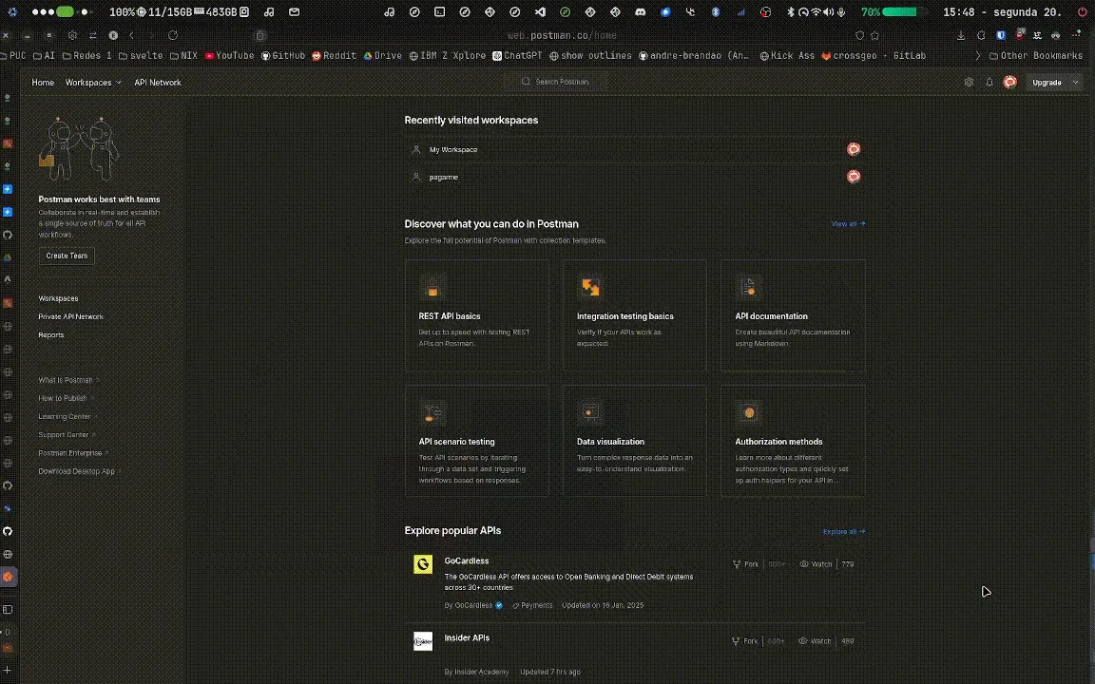Open the Discord icon in the menu bar
The image size is (1095, 684).
(x=641, y=11)
